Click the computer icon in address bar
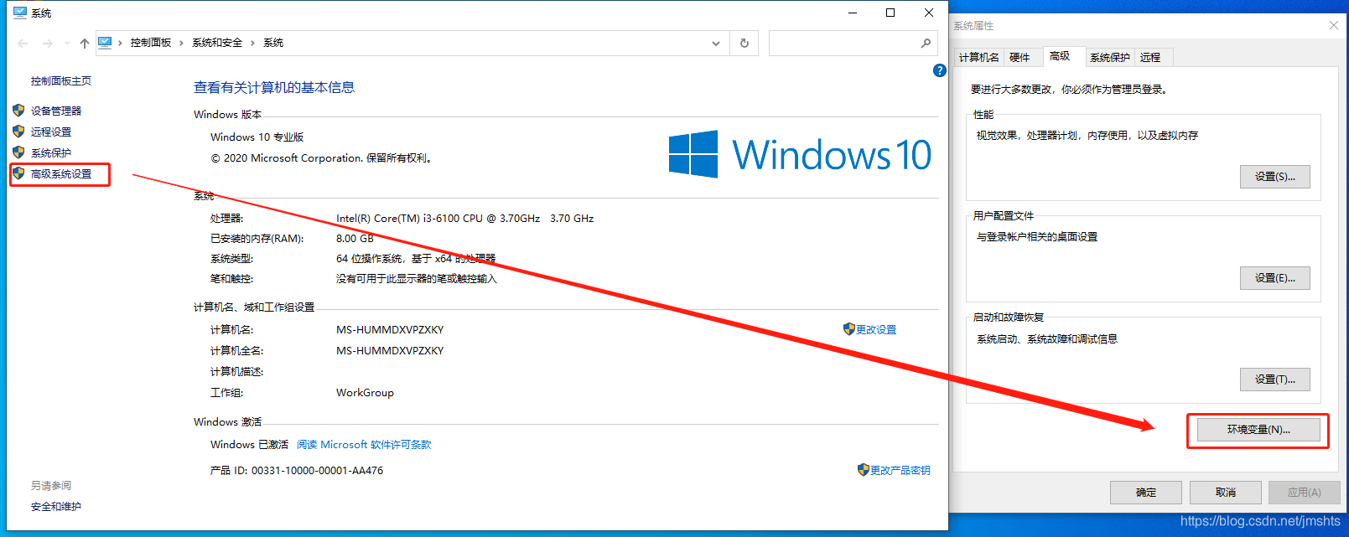 pos(105,42)
